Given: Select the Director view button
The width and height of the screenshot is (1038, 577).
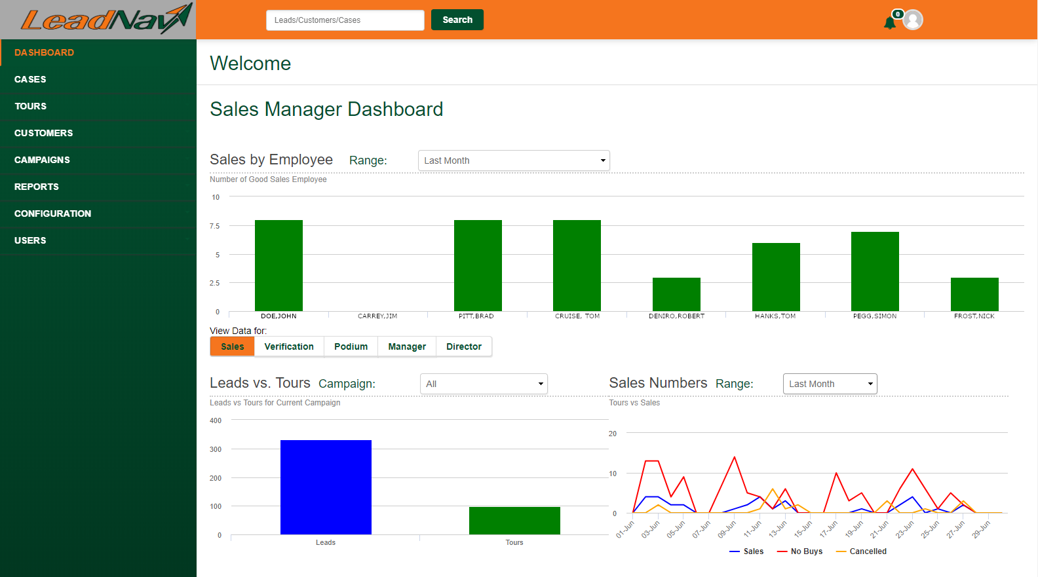Looking at the screenshot, I should coord(464,346).
